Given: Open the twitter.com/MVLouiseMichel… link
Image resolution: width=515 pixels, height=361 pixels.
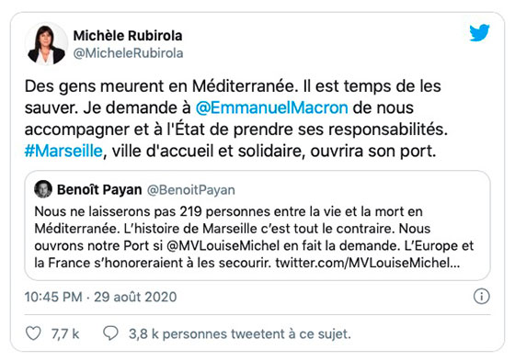Looking at the screenshot, I should tap(368, 263).
